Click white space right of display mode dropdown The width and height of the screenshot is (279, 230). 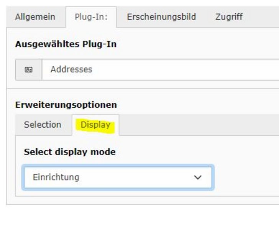click(245, 177)
